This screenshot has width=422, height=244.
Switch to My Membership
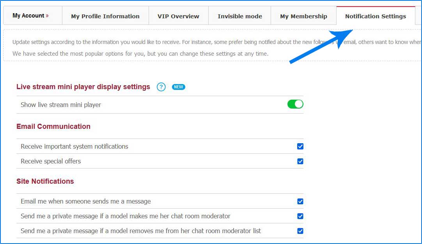click(x=303, y=16)
